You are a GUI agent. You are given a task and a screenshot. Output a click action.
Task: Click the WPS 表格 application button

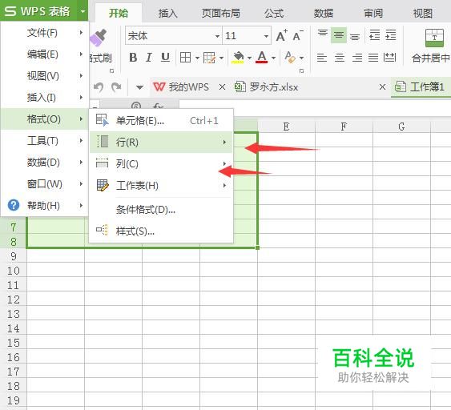tap(38, 11)
